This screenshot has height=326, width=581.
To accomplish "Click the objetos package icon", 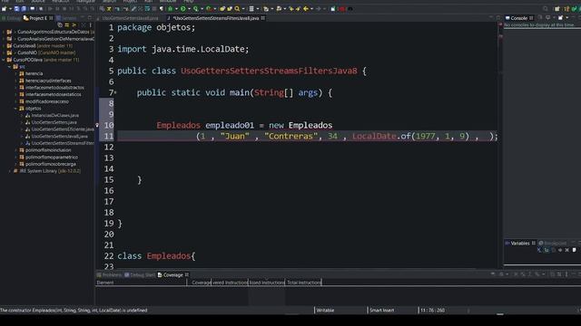I will 22,109.
